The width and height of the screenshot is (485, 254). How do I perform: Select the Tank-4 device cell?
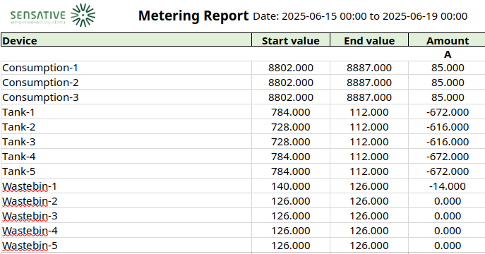[x=126, y=157]
